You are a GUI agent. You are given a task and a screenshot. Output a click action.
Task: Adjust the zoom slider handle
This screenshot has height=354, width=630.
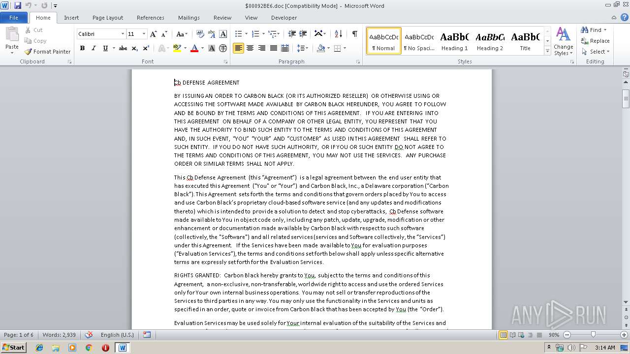[x=593, y=335]
